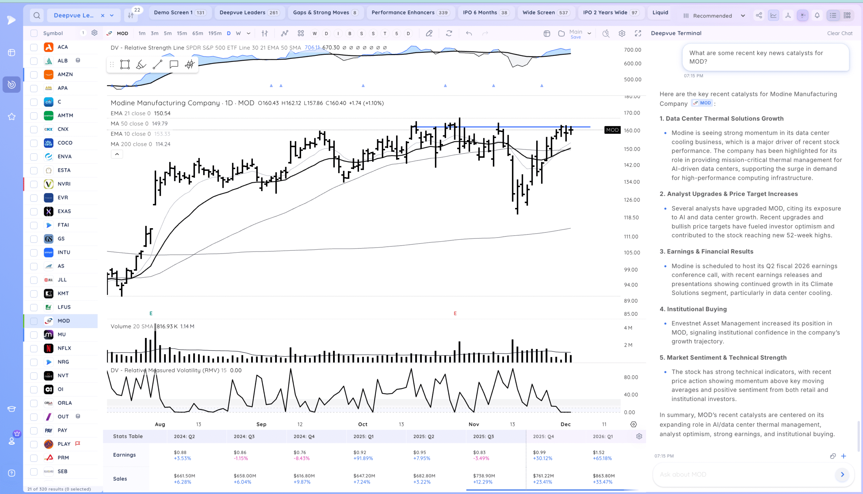This screenshot has height=494, width=863.
Task: Click the text comment drawing tool
Action: pyautogui.click(x=174, y=64)
